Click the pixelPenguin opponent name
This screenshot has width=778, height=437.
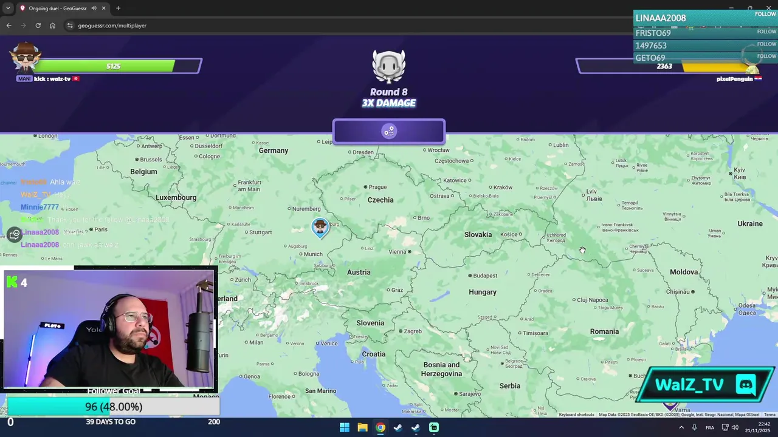pos(734,79)
